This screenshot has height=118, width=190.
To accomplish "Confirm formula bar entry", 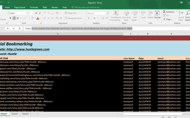I will [x=14, y=29].
